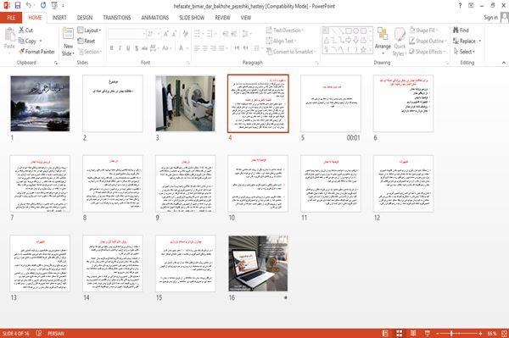Select slide 16 thumbnail with laptop photo
The width and height of the screenshot is (509, 338).
[x=258, y=263]
